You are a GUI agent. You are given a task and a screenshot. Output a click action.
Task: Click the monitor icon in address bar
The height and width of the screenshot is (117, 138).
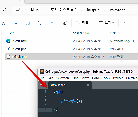(18, 9)
